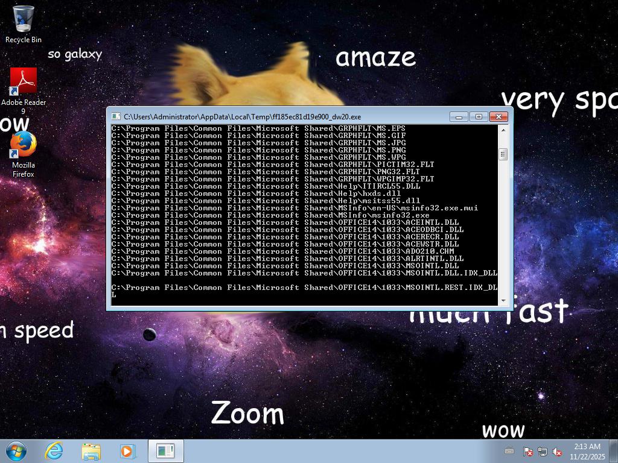Click the Action Center flag tray icon
Image resolution: width=618 pixels, height=463 pixels.
[x=527, y=452]
